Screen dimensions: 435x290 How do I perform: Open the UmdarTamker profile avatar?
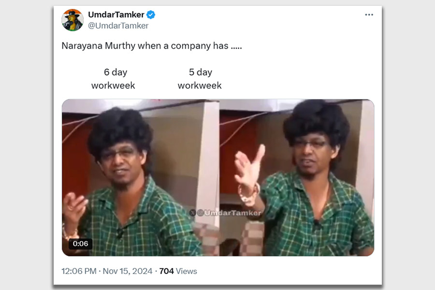[x=72, y=20]
